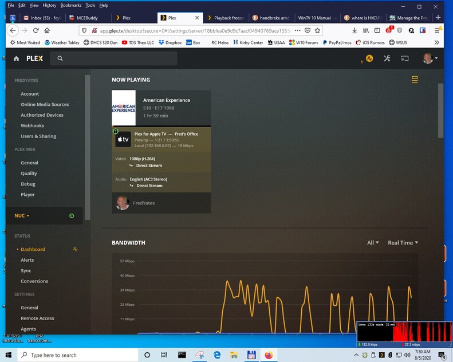Open Firefox hamburger menu
453x362 pixels.
click(x=438, y=30)
